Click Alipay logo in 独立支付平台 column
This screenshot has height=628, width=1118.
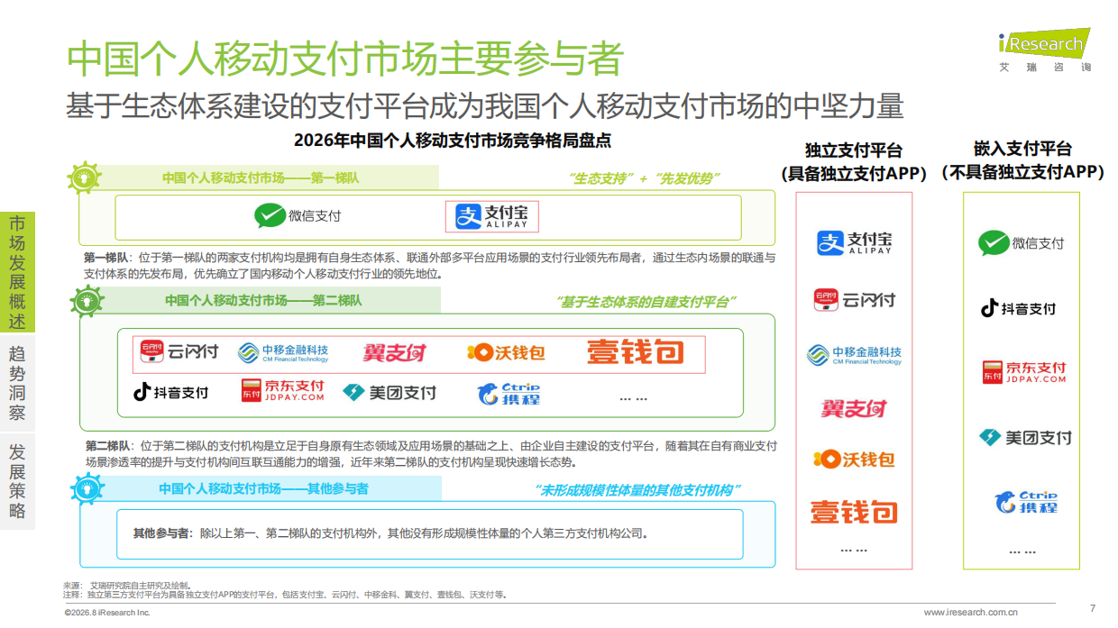tap(854, 242)
